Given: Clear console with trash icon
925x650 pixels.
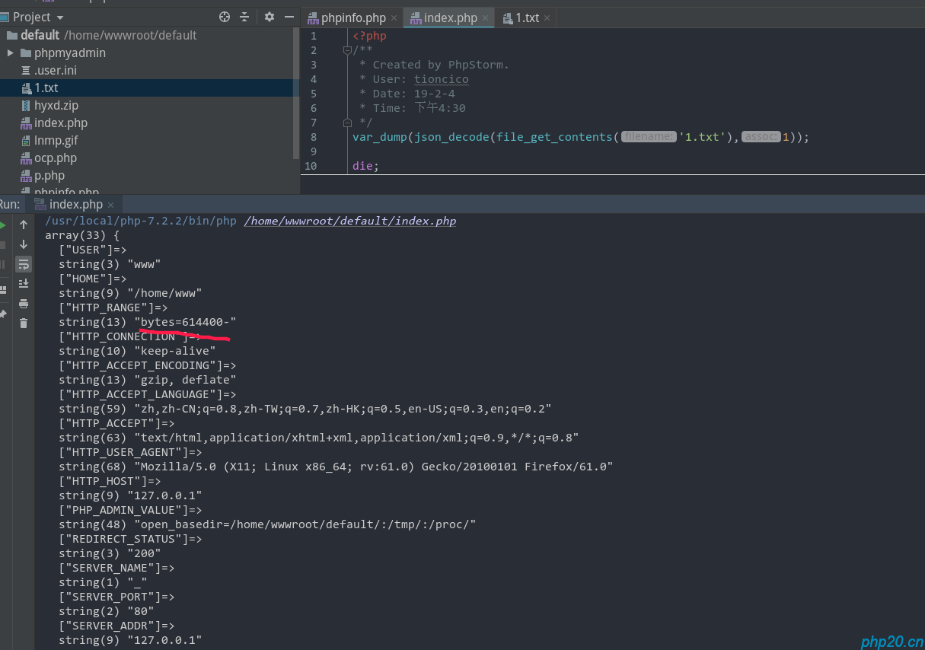Looking at the screenshot, I should (x=24, y=323).
